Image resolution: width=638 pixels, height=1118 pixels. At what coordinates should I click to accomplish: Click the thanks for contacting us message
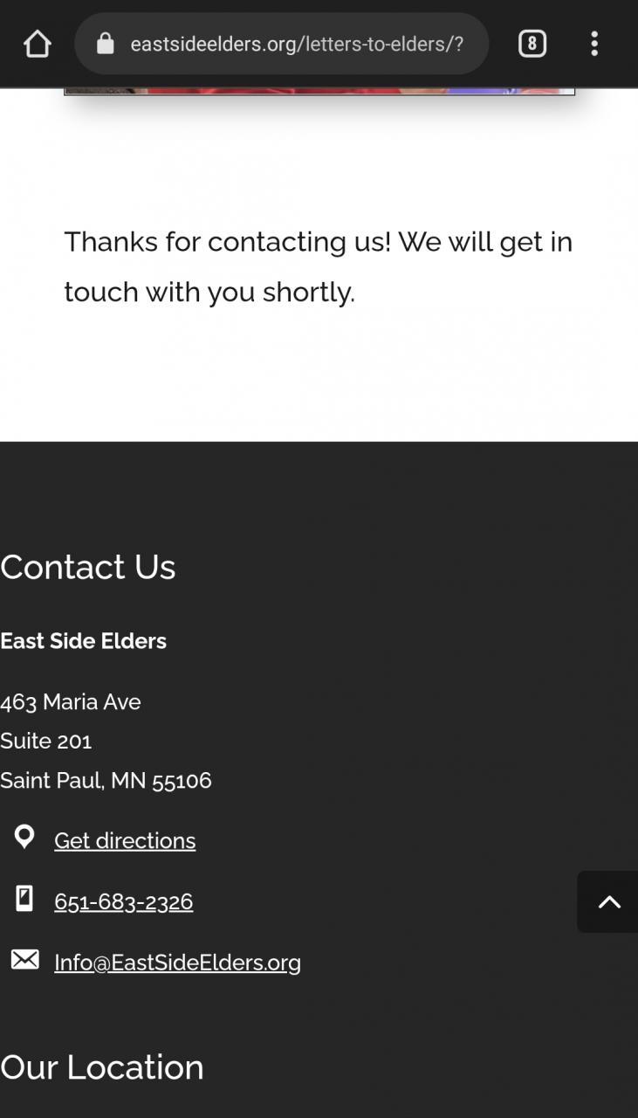point(319,266)
